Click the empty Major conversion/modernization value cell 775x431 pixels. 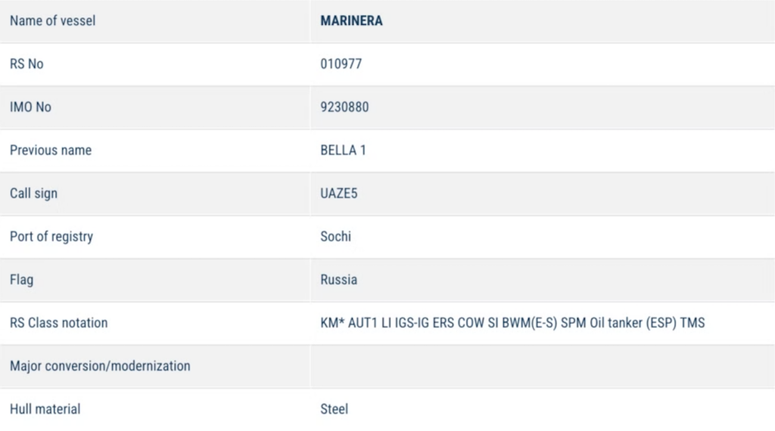542,366
